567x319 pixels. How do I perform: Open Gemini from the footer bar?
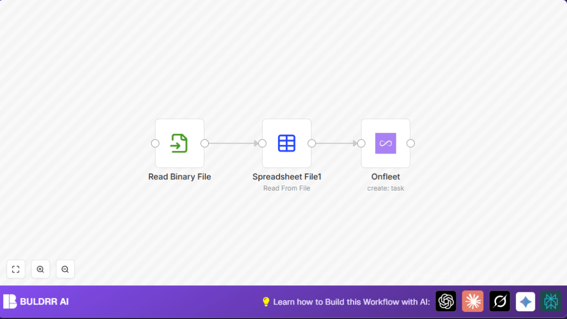click(x=525, y=301)
